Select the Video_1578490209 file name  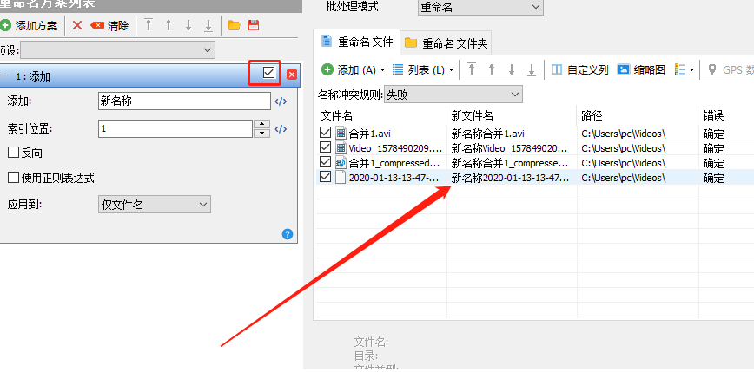394,147
